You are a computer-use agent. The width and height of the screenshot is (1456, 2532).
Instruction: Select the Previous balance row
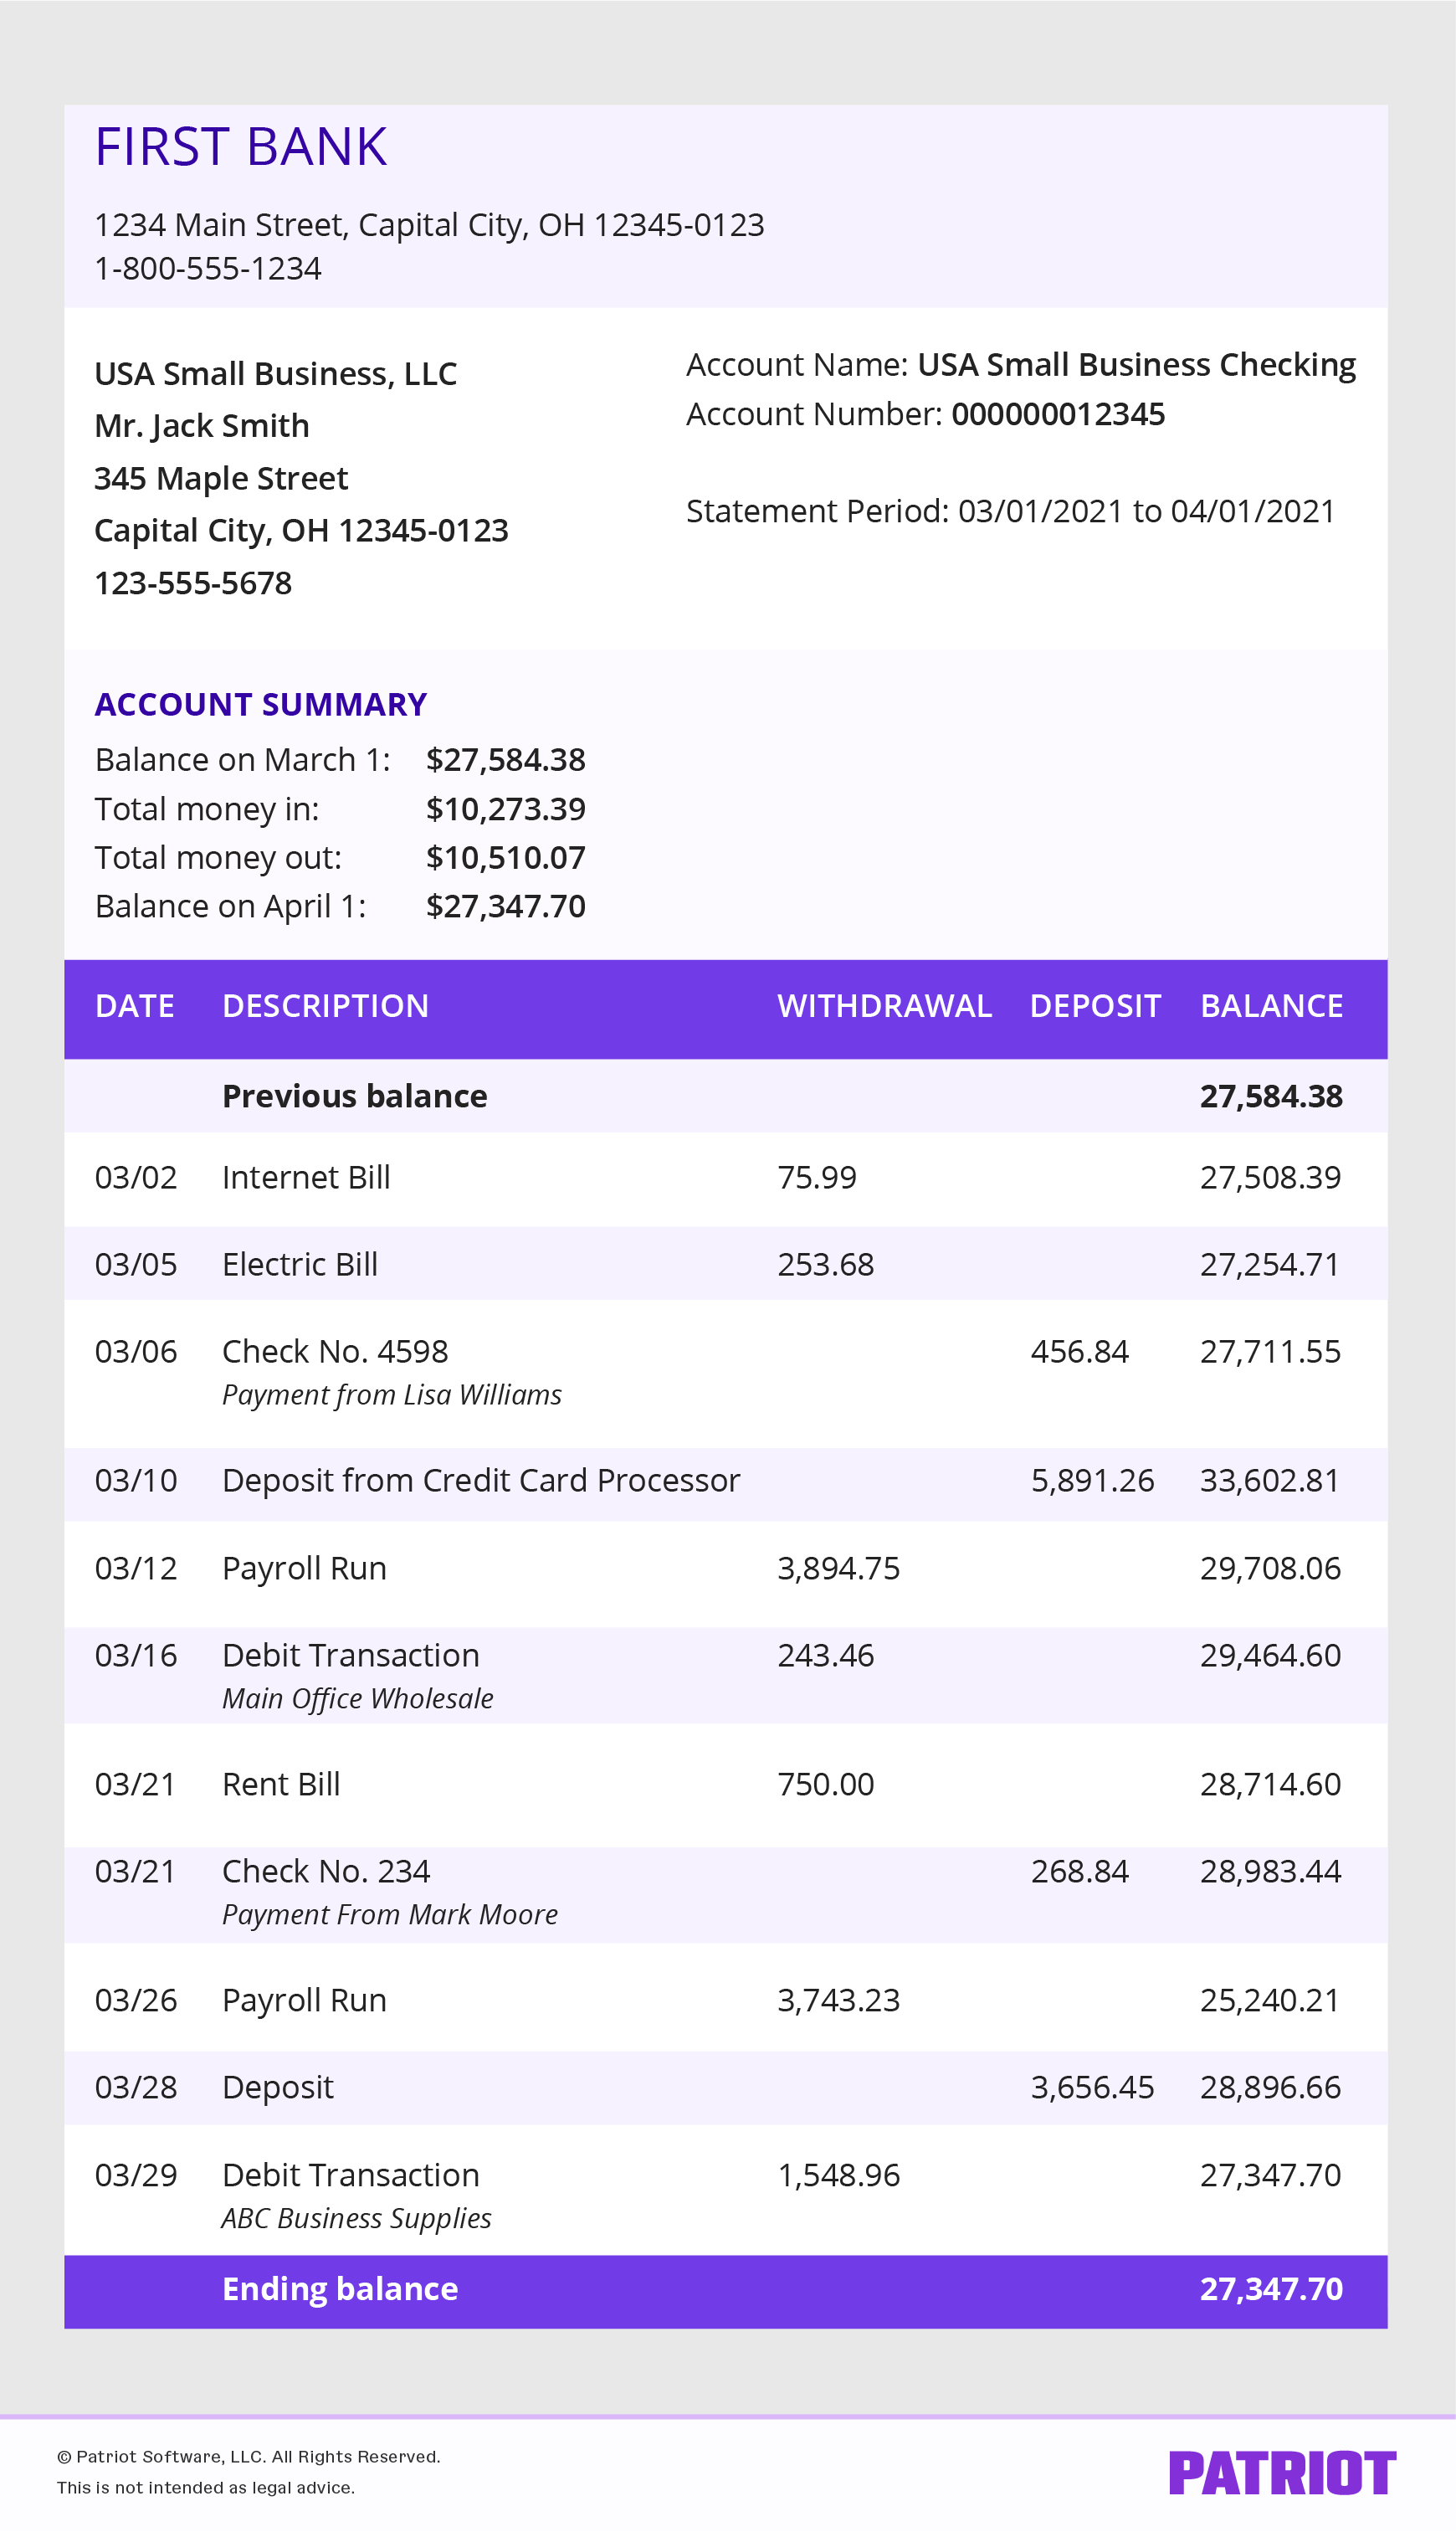click(354, 1095)
